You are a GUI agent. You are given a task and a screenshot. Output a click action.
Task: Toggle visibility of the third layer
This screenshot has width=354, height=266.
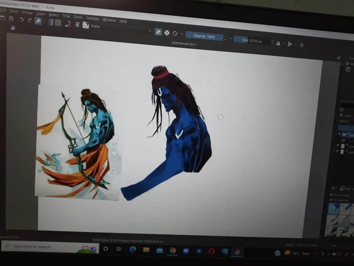tap(338, 145)
